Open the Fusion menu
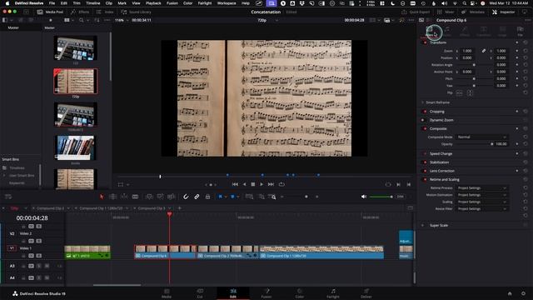 point(172,3)
